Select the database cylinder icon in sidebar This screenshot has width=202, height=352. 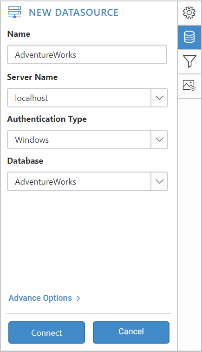[x=189, y=37]
